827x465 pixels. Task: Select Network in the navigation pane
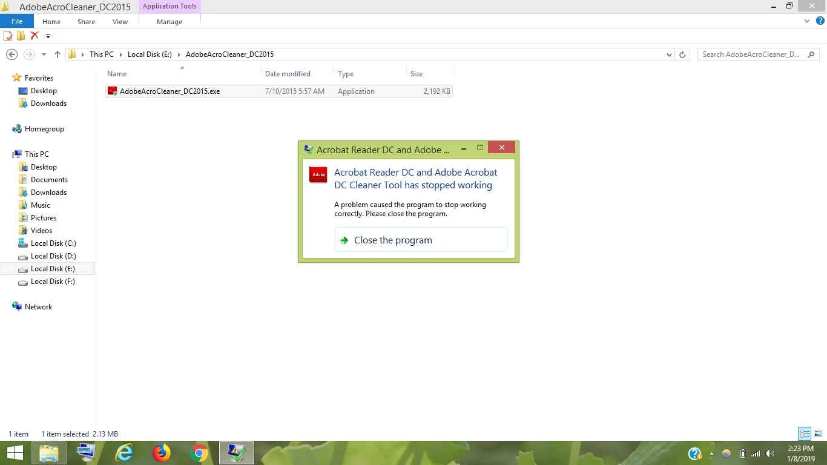click(38, 307)
